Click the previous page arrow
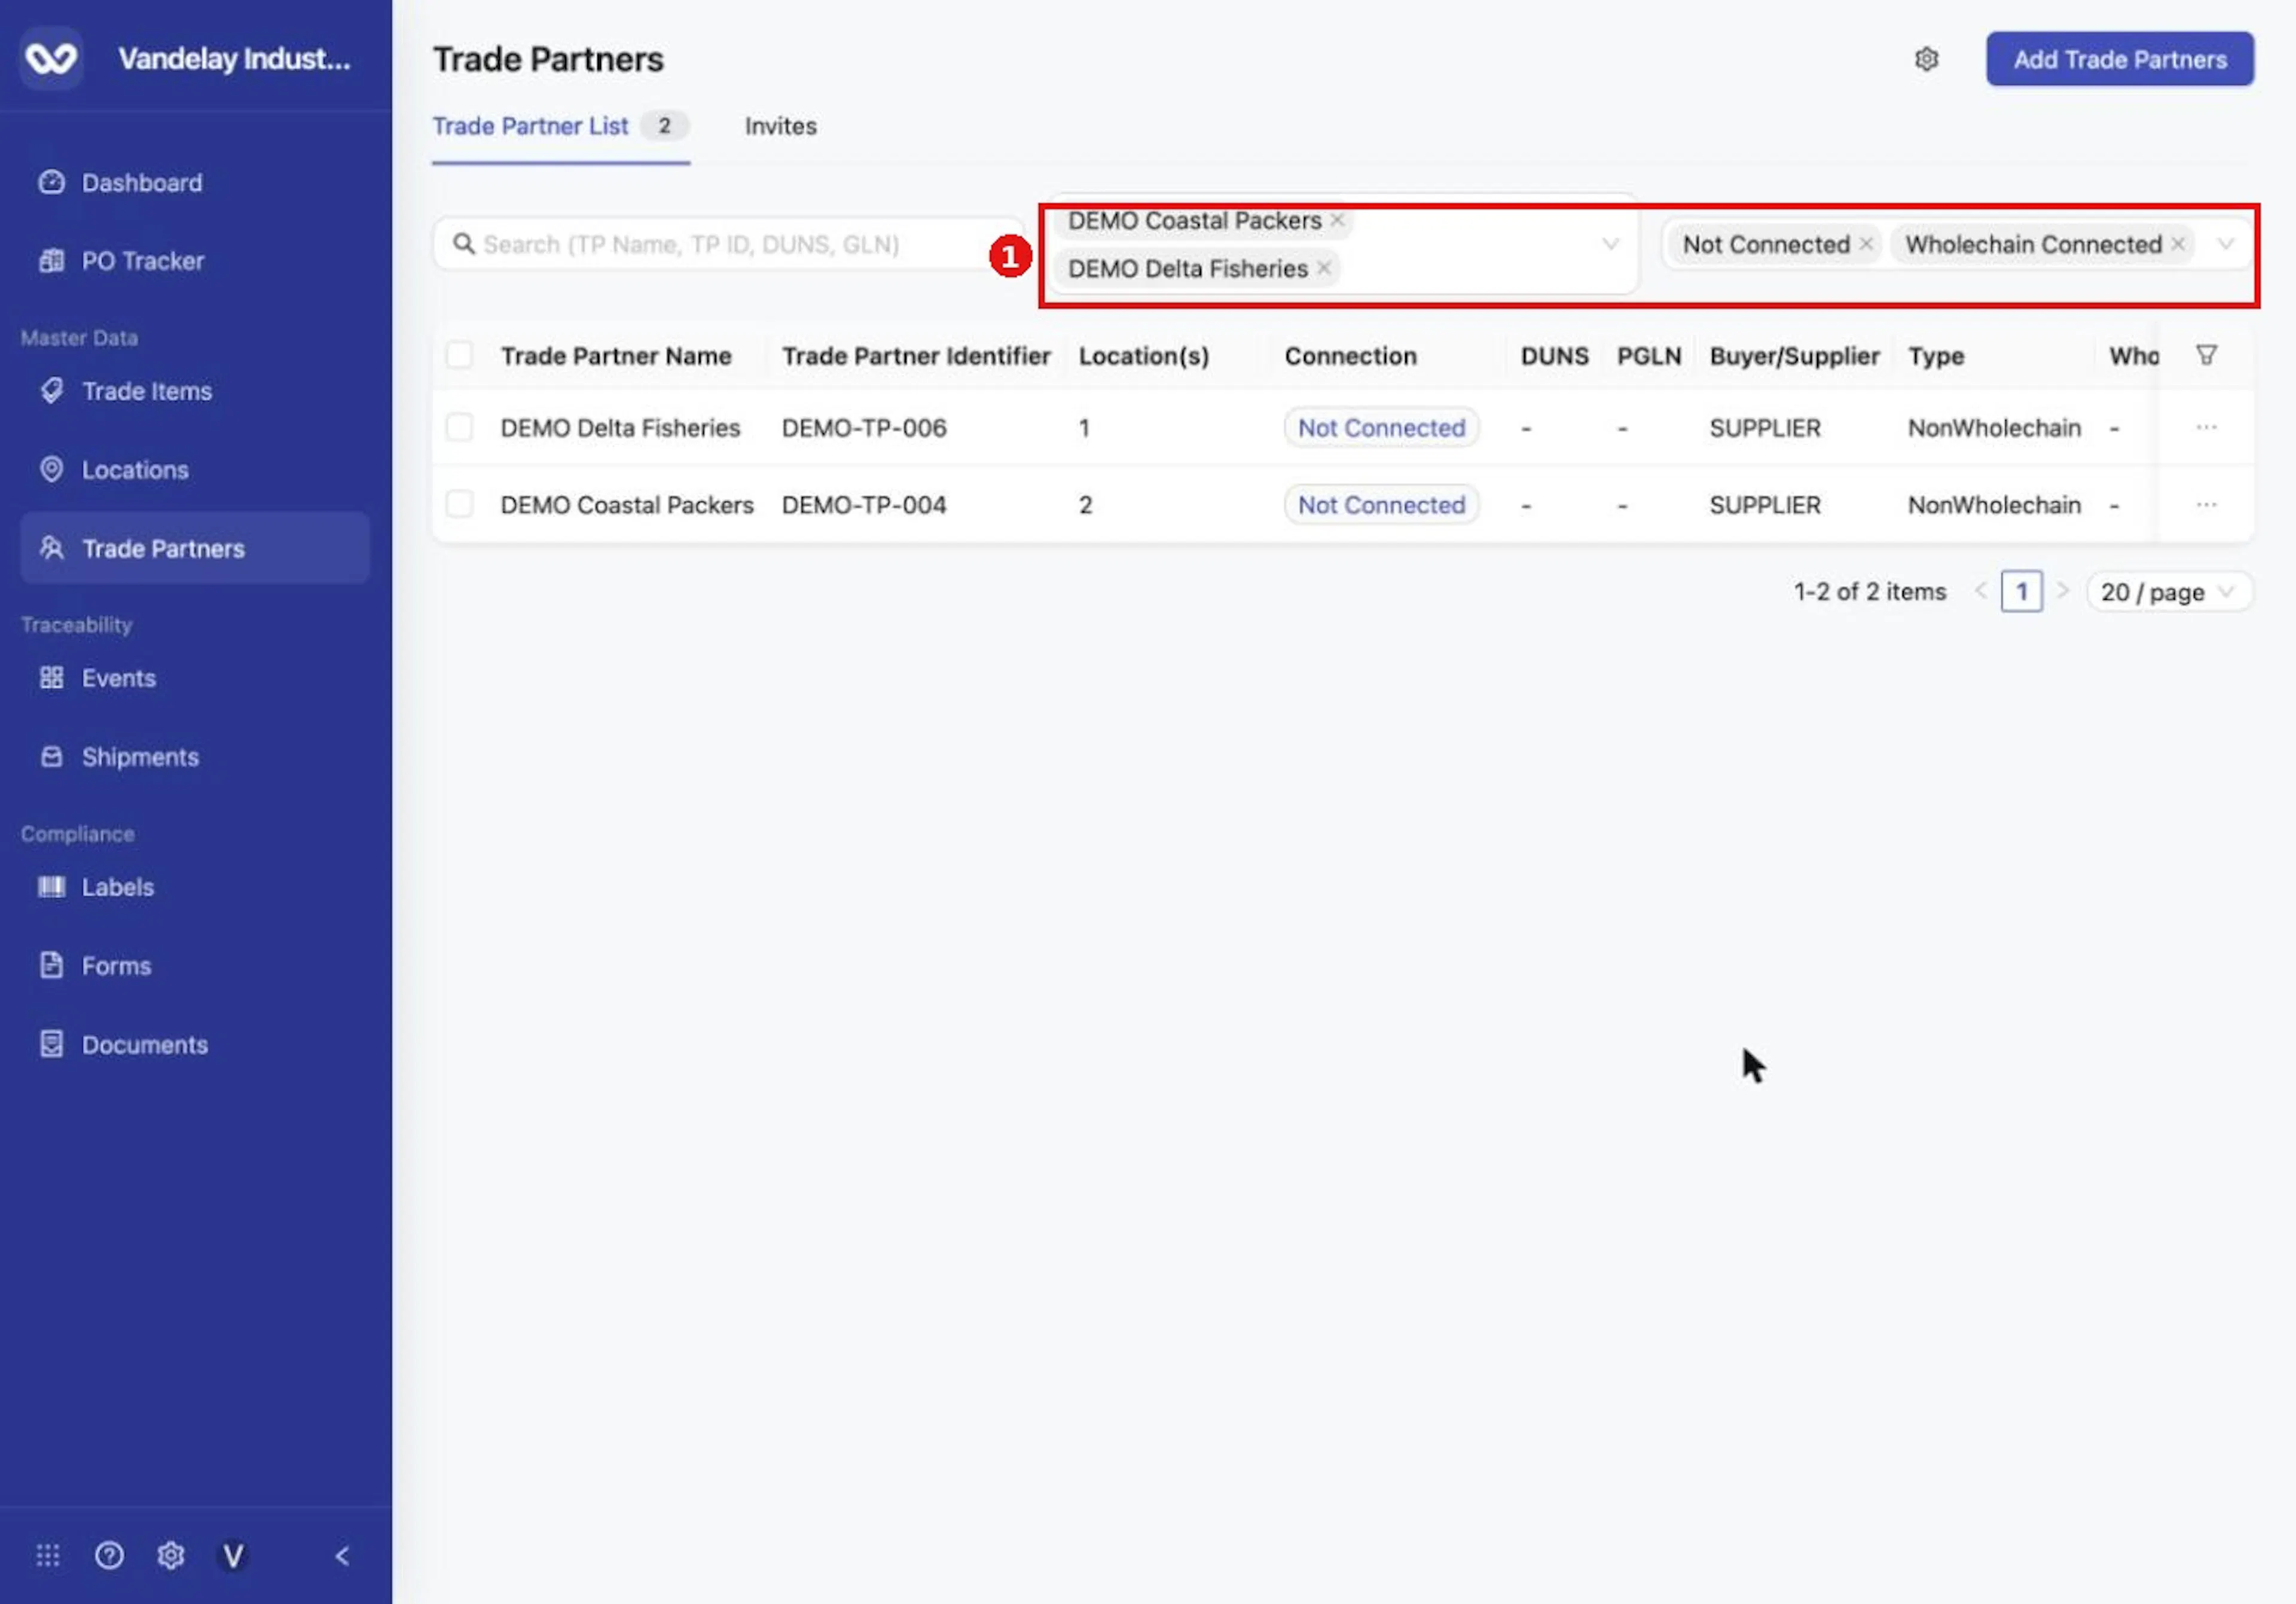2296x1604 pixels. point(1980,592)
